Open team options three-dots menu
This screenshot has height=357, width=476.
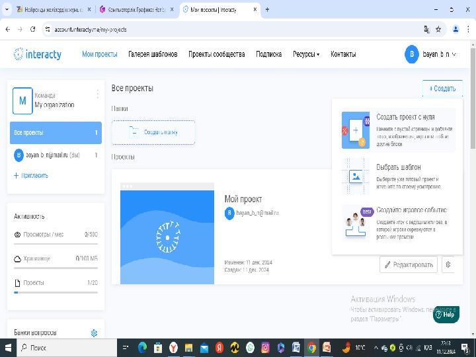(x=97, y=94)
